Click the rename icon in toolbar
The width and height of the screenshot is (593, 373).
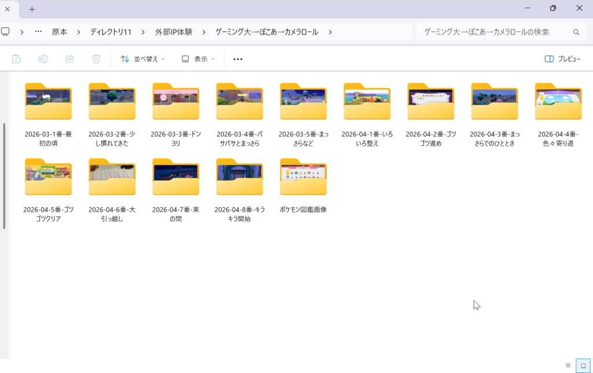pos(43,59)
